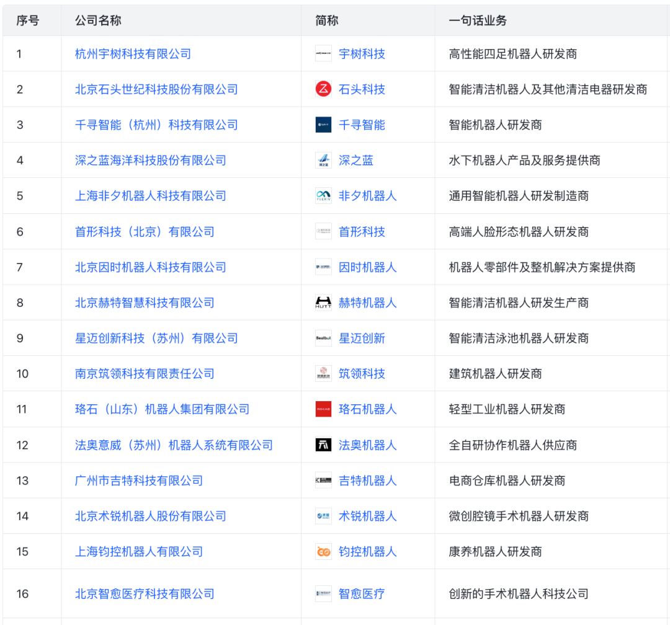This screenshot has height=625, width=670.
Task: Open 北京智愈医疗科技有限公司 link
Action: pos(145,593)
